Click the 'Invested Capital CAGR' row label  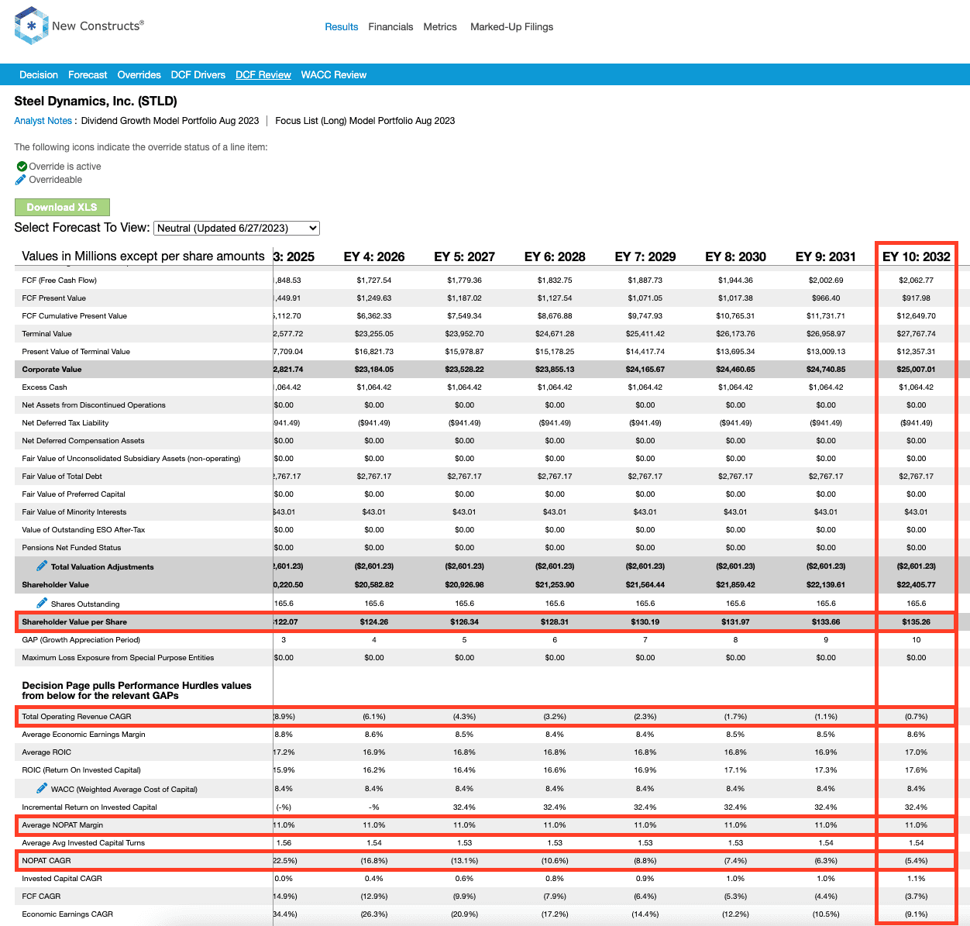[x=62, y=879]
